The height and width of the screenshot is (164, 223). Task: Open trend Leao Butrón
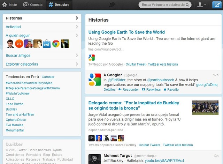tap(15, 104)
